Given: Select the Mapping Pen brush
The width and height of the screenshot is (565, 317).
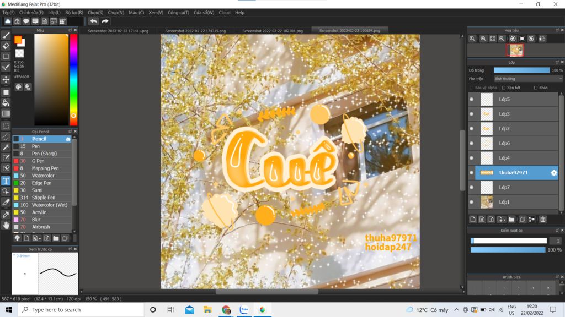Looking at the screenshot, I should tap(42, 168).
